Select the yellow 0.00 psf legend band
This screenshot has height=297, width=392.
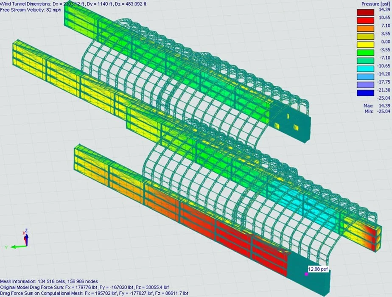pos(365,44)
